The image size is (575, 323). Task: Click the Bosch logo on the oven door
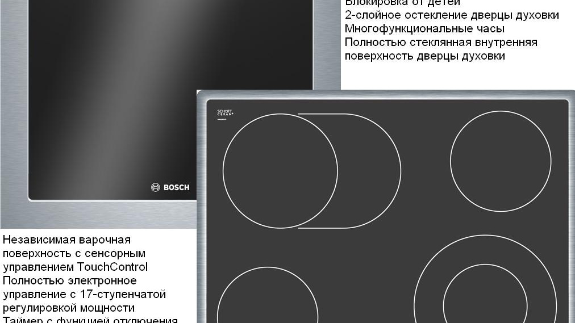[x=170, y=187]
